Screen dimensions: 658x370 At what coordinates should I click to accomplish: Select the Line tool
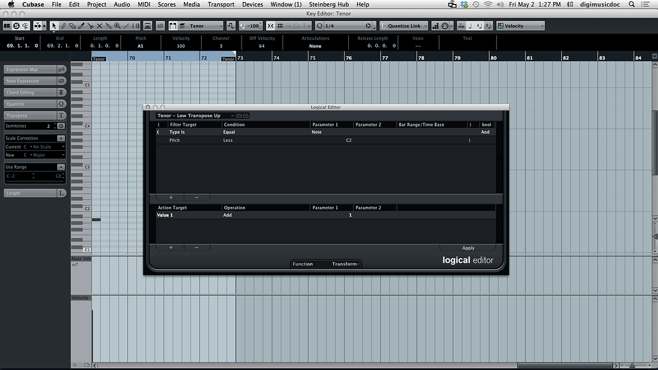pos(125,26)
